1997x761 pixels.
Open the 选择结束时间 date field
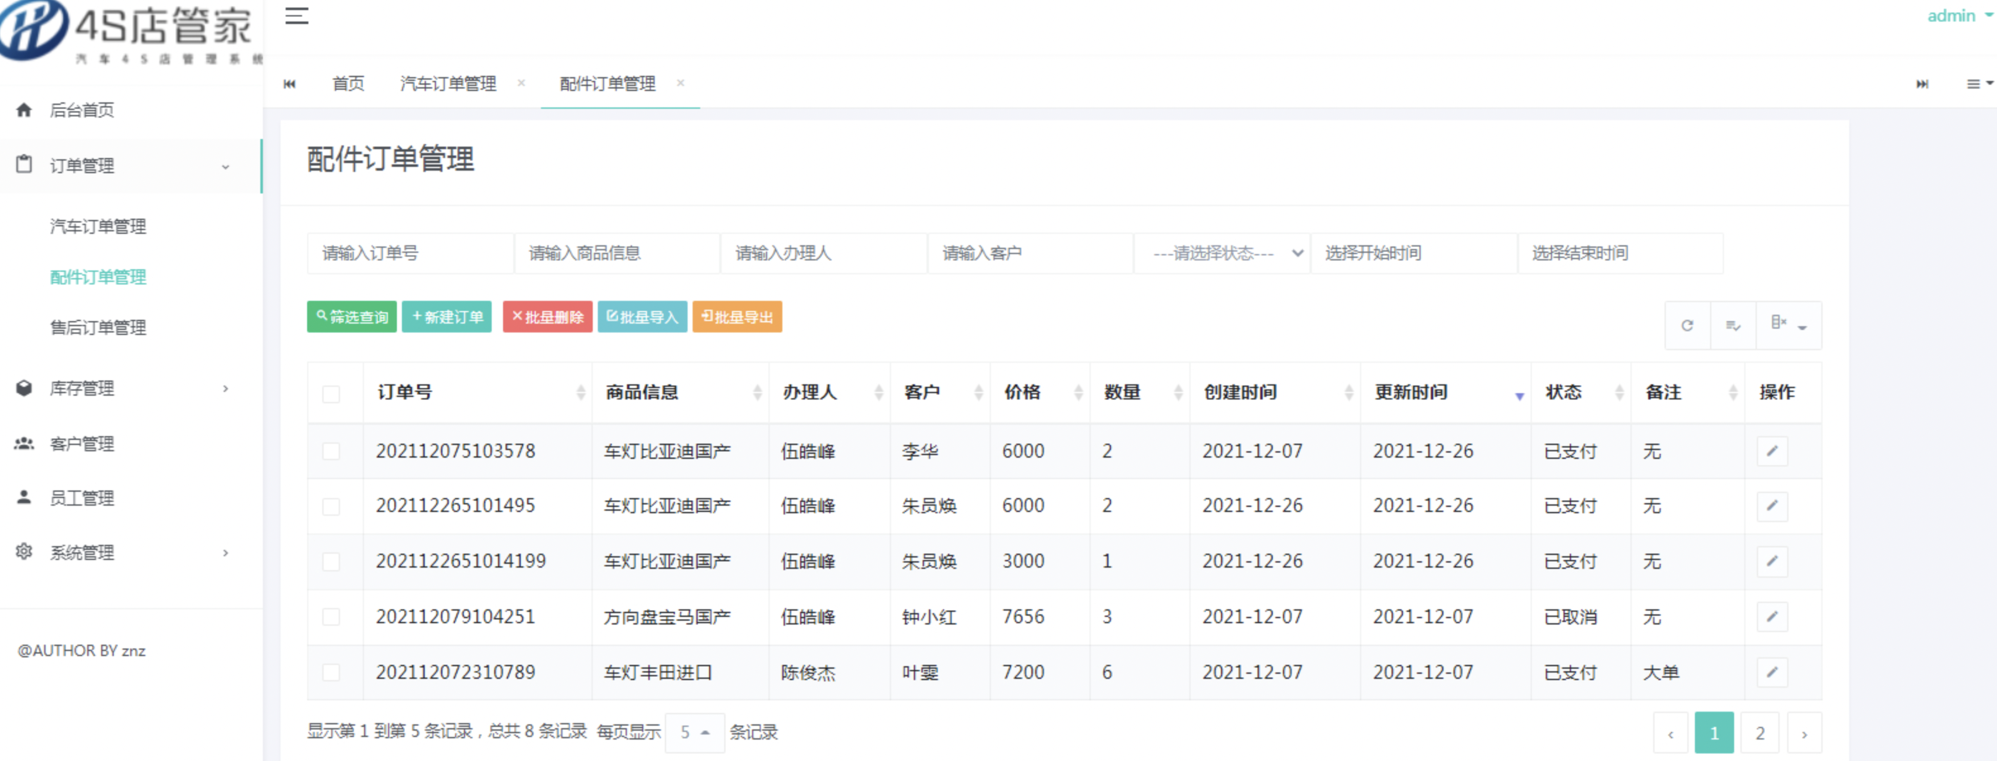(x=1620, y=253)
